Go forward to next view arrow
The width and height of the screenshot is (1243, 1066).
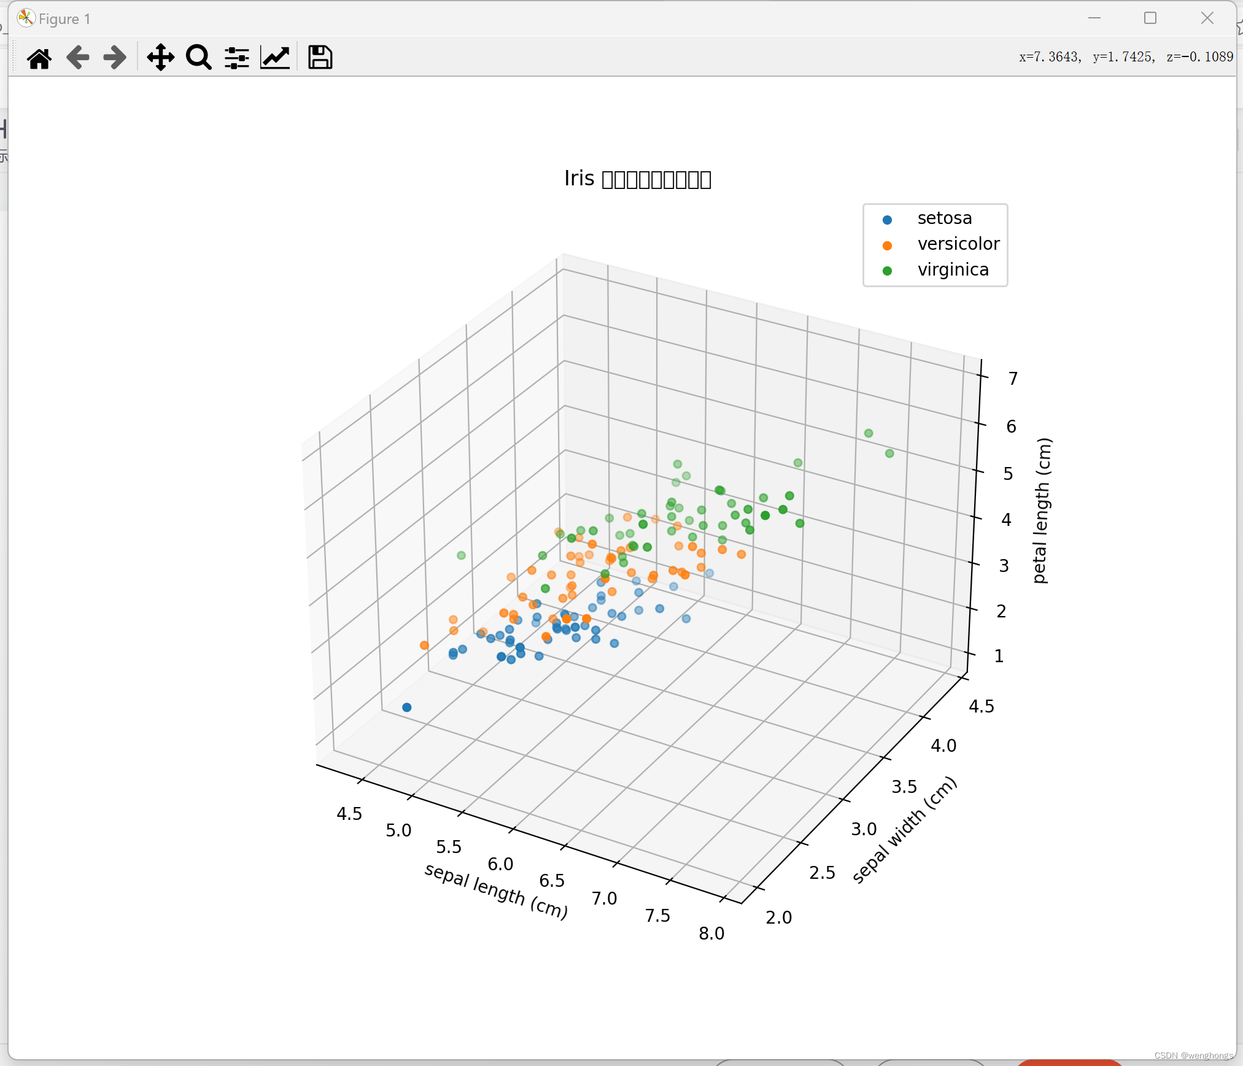[x=115, y=58]
